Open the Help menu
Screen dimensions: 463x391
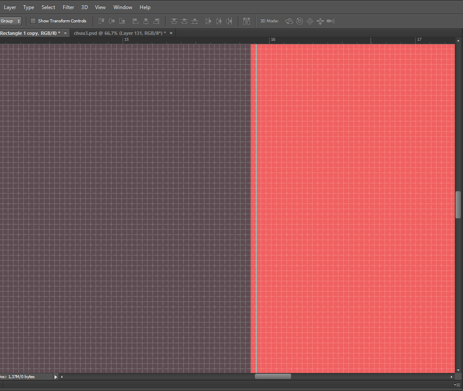point(145,7)
